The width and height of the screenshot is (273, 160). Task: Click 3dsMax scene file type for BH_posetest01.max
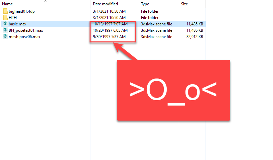[156, 30]
